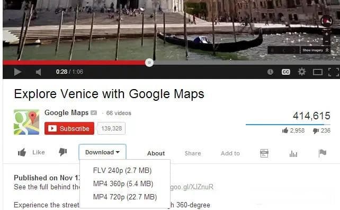Select MP4 720p (22.7 MB) download
Screen dimensions: 340x210
125,197
